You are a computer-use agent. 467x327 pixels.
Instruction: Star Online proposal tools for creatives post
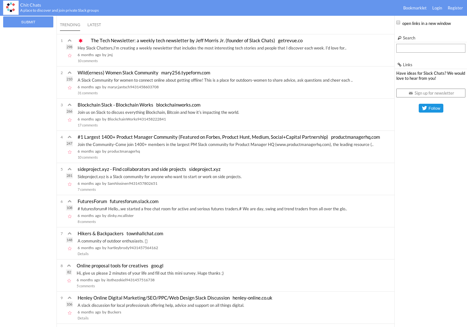pyautogui.click(x=69, y=281)
